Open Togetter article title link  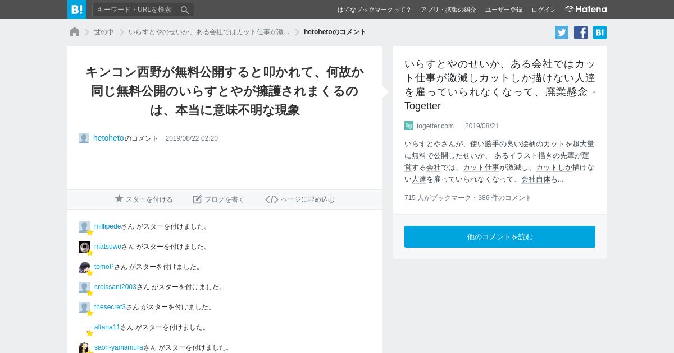500,85
